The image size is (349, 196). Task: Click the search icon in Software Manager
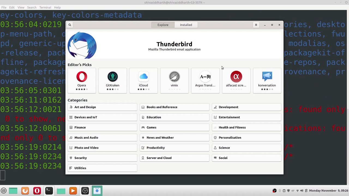[70, 25]
